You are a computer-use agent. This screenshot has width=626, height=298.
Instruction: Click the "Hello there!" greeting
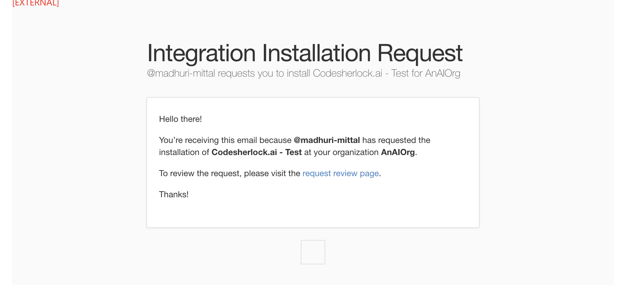[180, 119]
